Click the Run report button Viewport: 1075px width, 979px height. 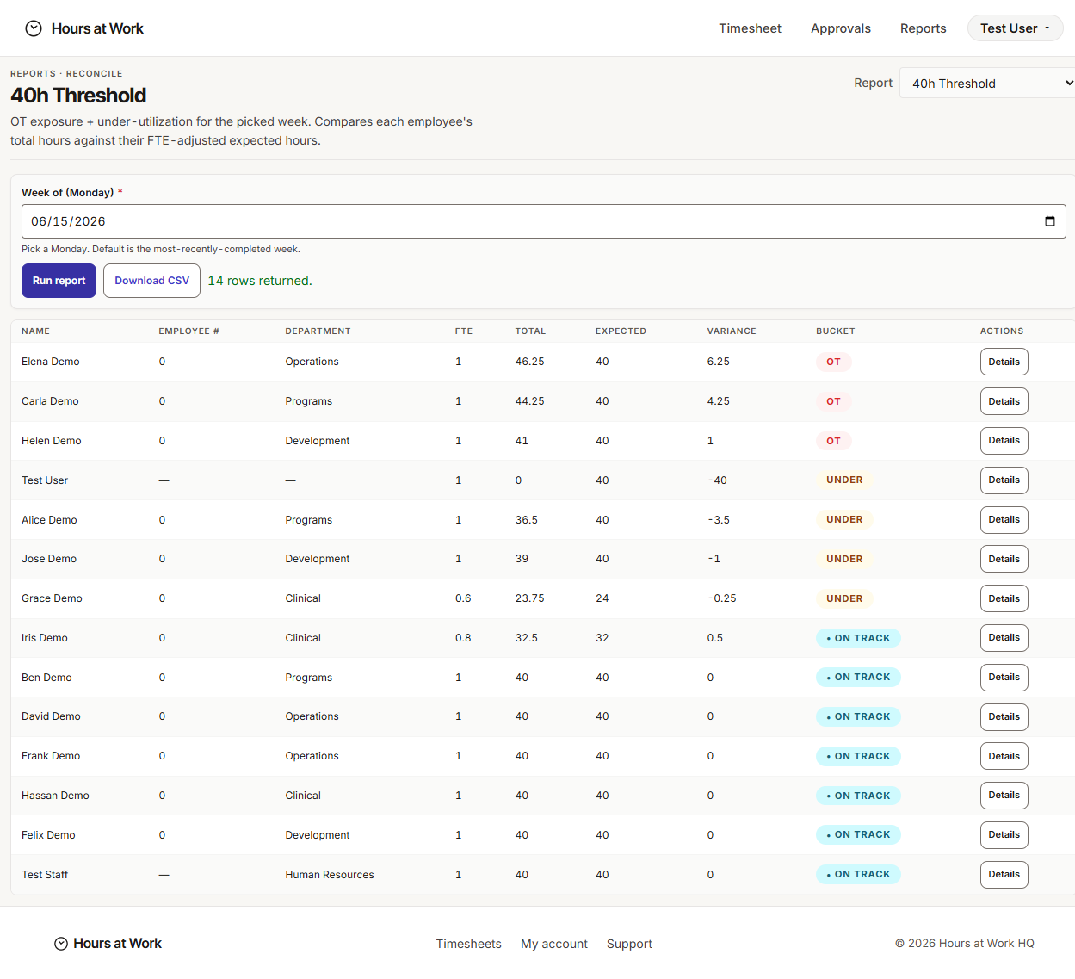coord(59,281)
